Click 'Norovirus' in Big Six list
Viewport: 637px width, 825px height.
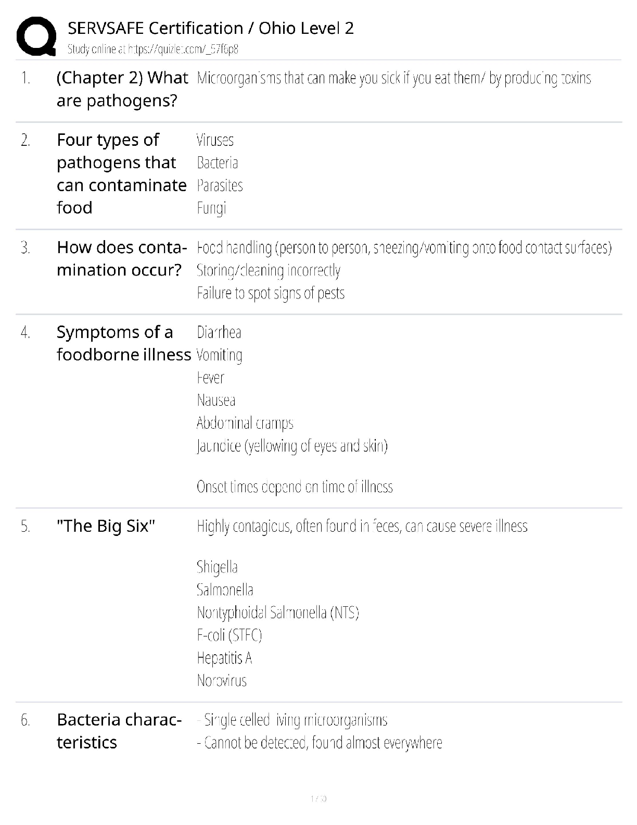point(222,680)
